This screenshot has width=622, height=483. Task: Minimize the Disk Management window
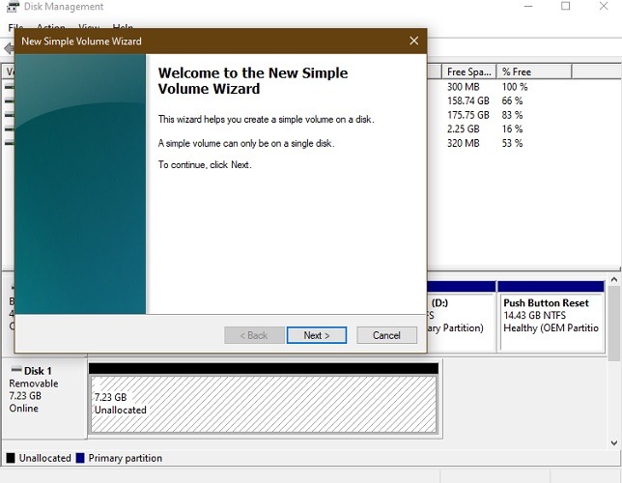[522, 8]
